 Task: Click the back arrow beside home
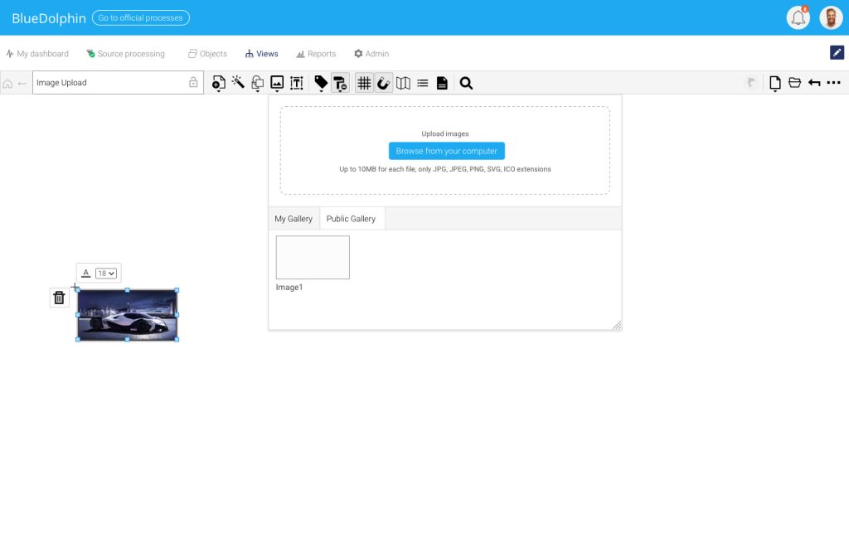point(22,84)
